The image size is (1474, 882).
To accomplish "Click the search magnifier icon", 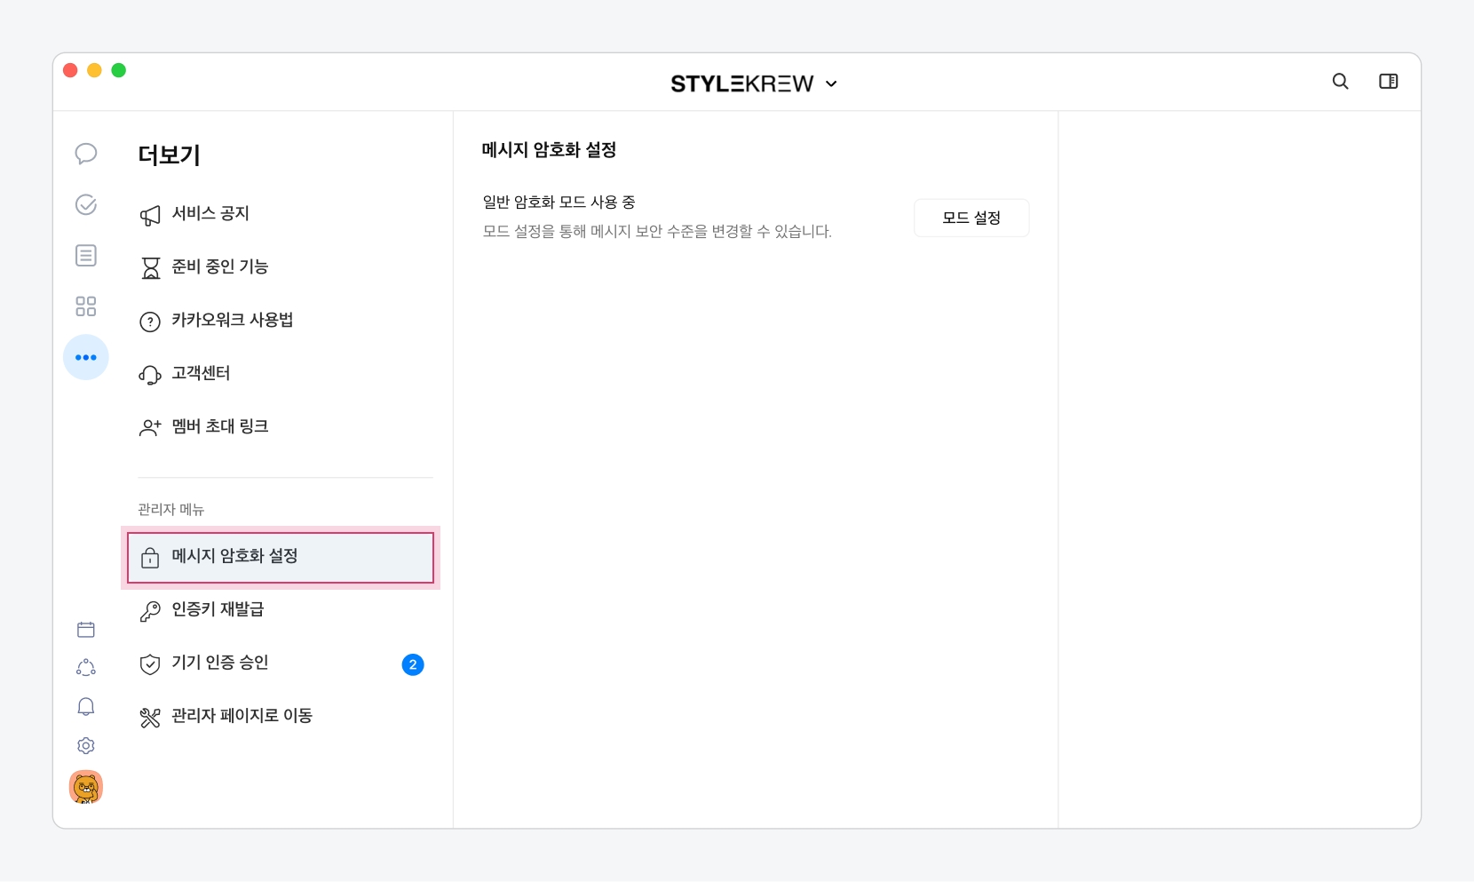I will [1340, 82].
